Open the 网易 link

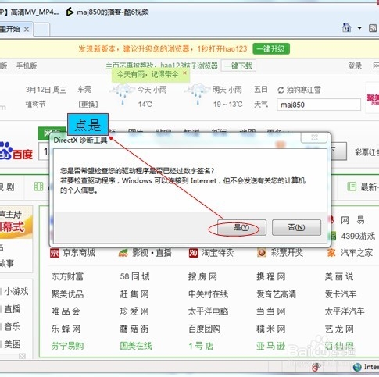click(352, 220)
